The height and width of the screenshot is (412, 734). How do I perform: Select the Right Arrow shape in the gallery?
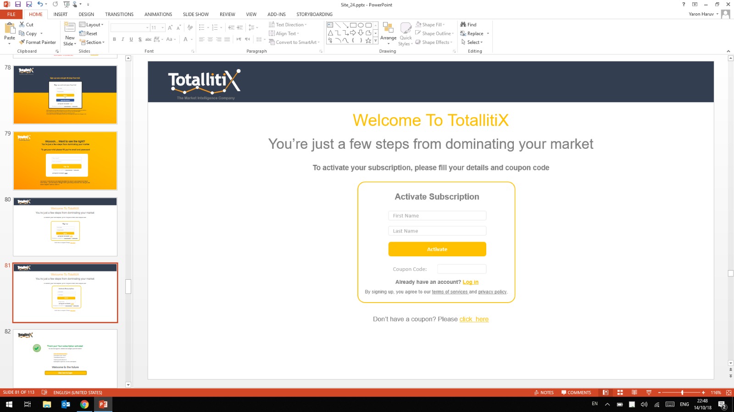[x=353, y=33]
